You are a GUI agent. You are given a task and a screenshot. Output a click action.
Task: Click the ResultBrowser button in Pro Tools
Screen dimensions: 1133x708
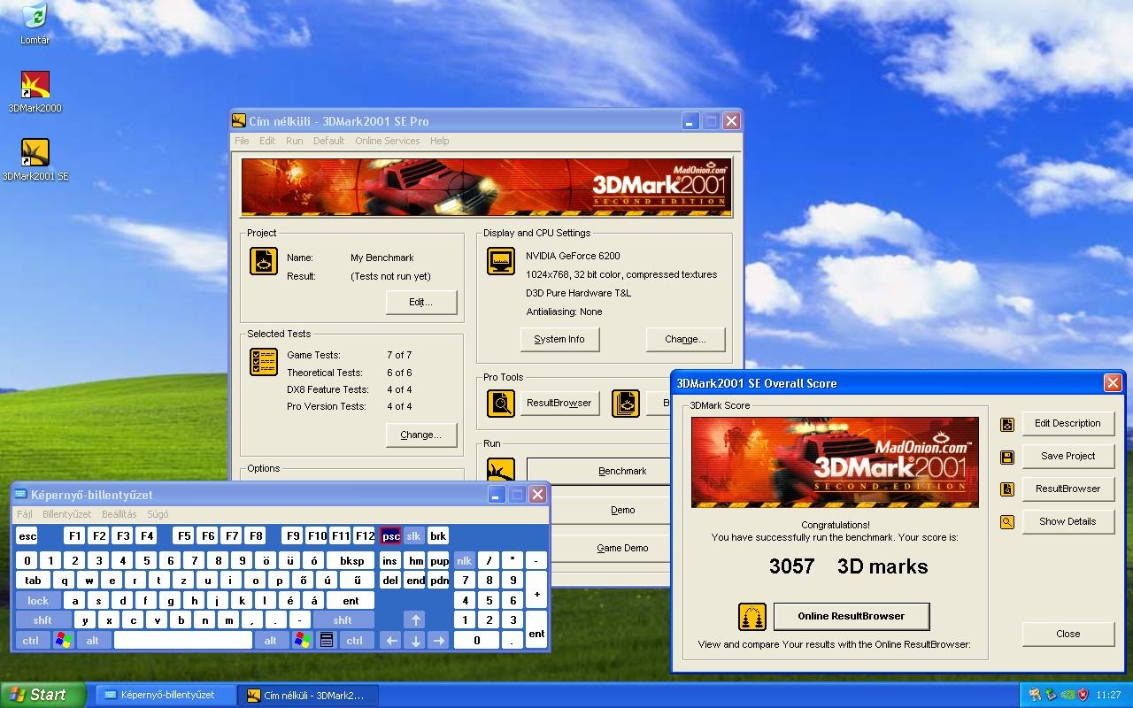pyautogui.click(x=559, y=403)
